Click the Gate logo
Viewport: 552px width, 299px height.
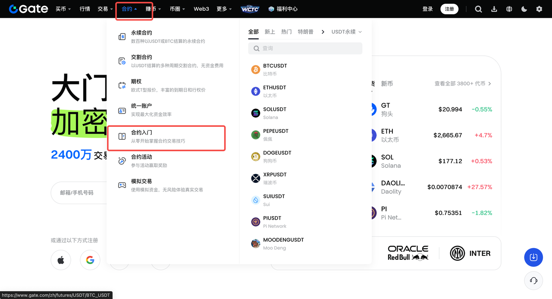pos(28,9)
